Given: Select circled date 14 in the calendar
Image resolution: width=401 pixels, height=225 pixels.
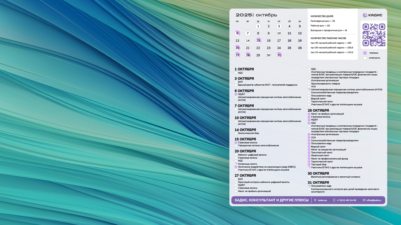Looking at the screenshot, I should click(248, 41).
